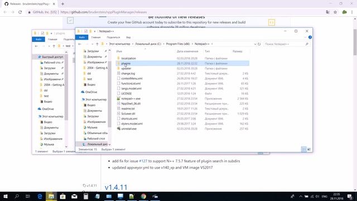Go up one folder level in Notepad++ window

click(x=97, y=44)
